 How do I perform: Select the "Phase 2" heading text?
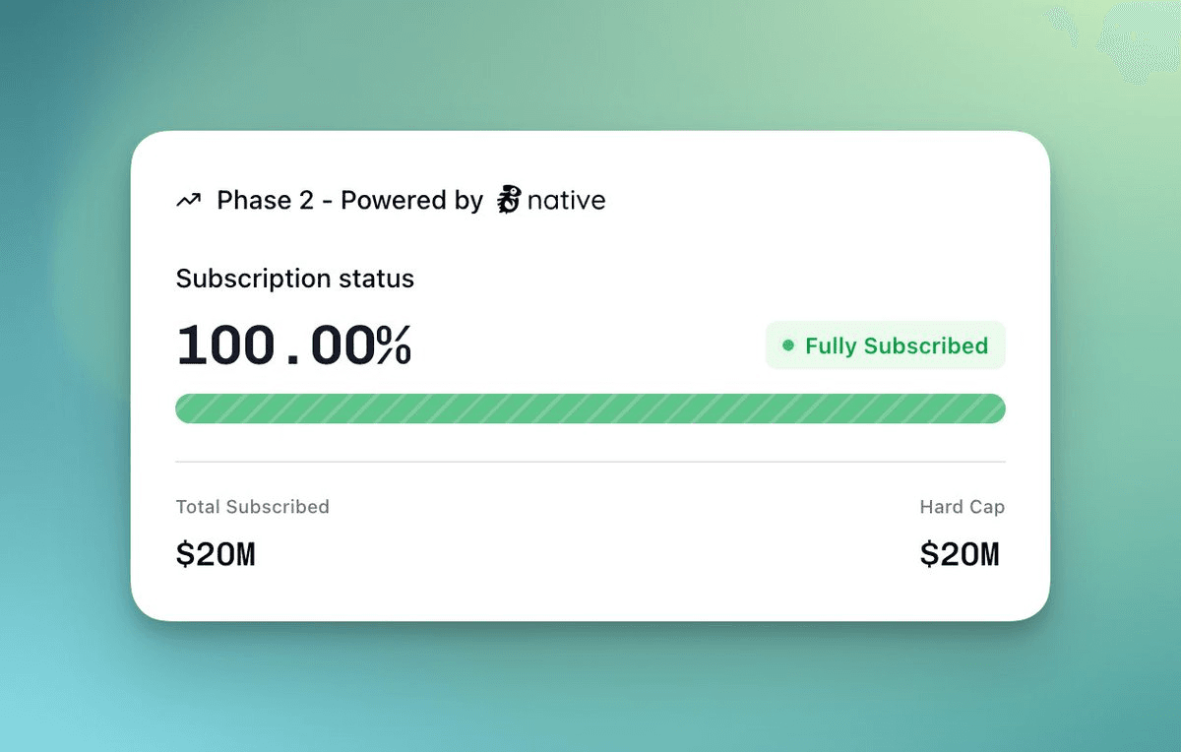point(265,201)
